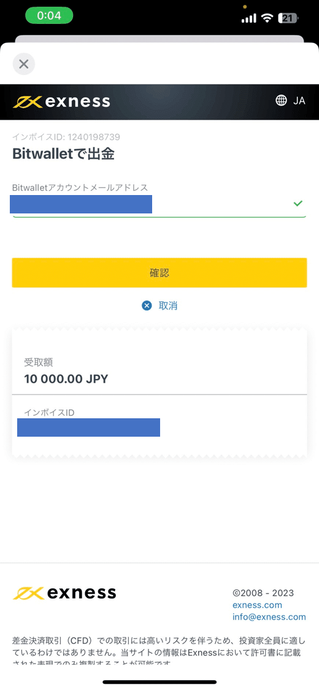The width and height of the screenshot is (319, 690).
Task: Click the Bitwalletで出金 heading
Action: pyautogui.click(x=63, y=154)
